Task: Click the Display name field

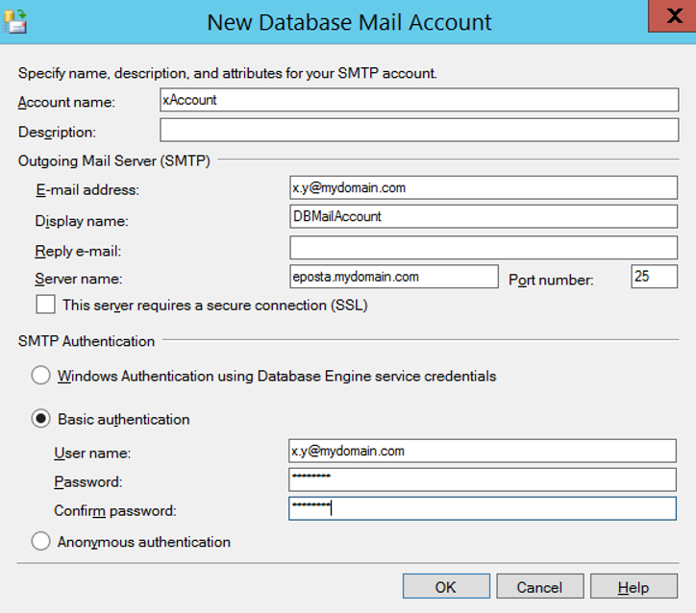Action: click(484, 216)
